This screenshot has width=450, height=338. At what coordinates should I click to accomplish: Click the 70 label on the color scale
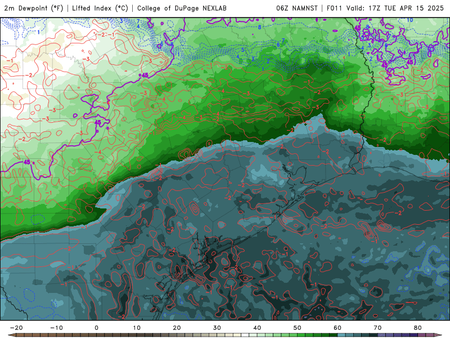(x=377, y=328)
